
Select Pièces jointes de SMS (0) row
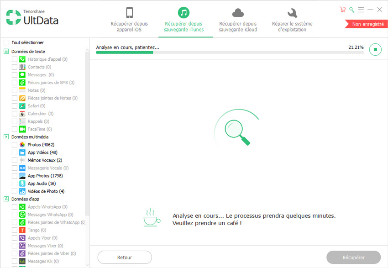(43, 82)
